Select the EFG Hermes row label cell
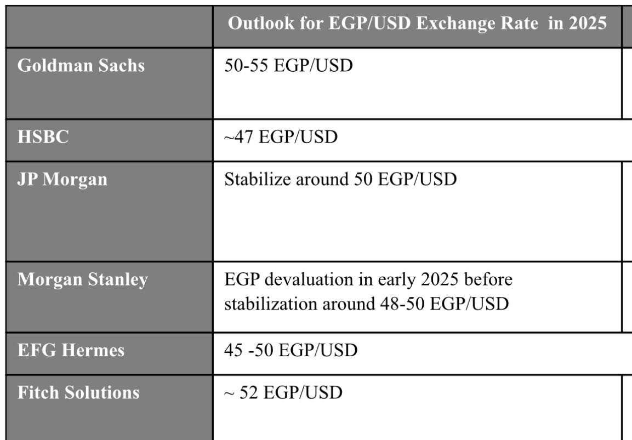The height and width of the screenshot is (440, 632). 71,350
